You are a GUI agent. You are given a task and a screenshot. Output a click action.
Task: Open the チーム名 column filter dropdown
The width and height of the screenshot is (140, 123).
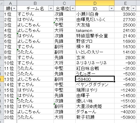coord(51,8)
